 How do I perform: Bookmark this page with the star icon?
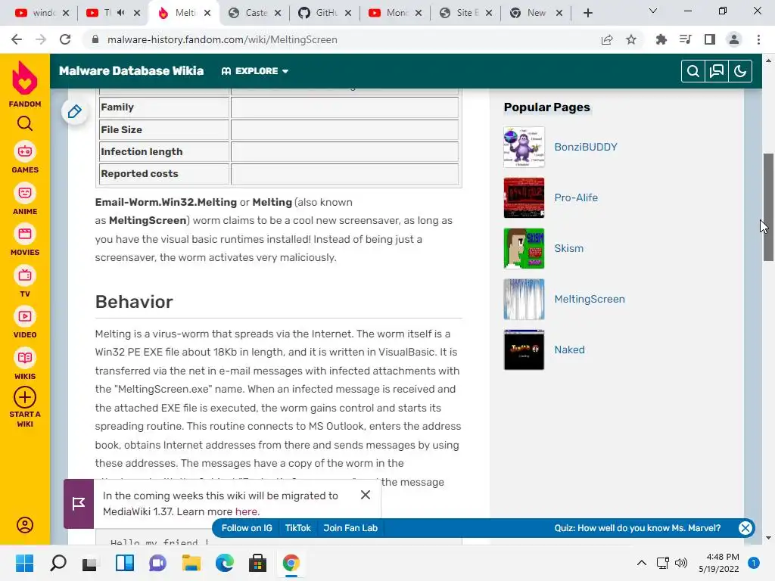pos(631,39)
